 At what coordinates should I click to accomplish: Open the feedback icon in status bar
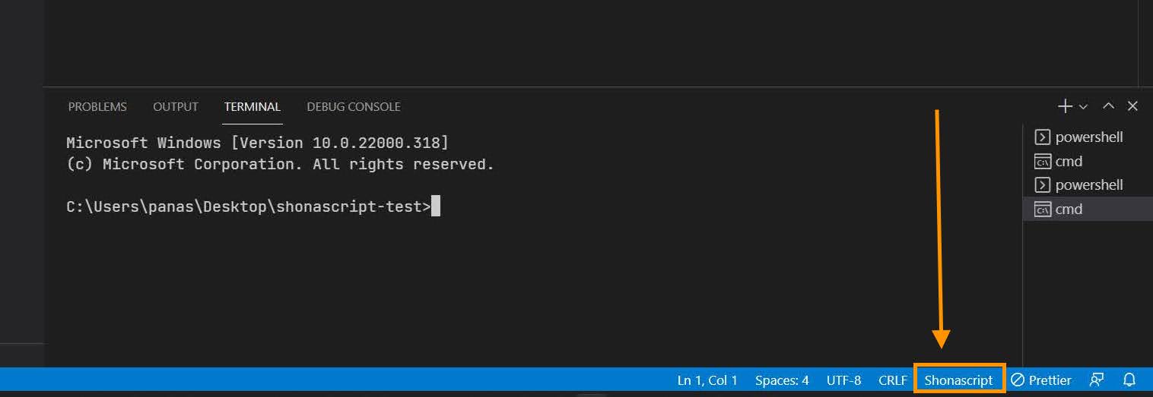point(1097,380)
